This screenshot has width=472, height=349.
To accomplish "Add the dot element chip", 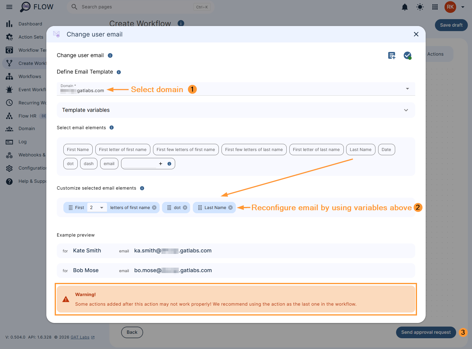I will click(70, 164).
